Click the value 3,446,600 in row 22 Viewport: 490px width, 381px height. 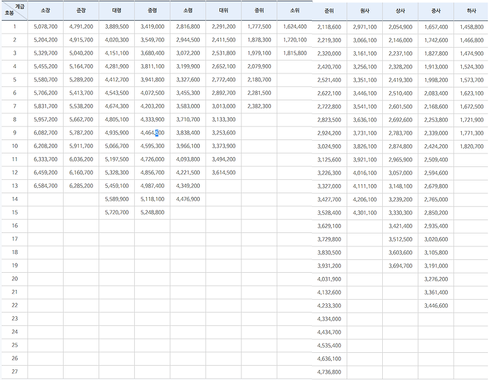pos(436,306)
